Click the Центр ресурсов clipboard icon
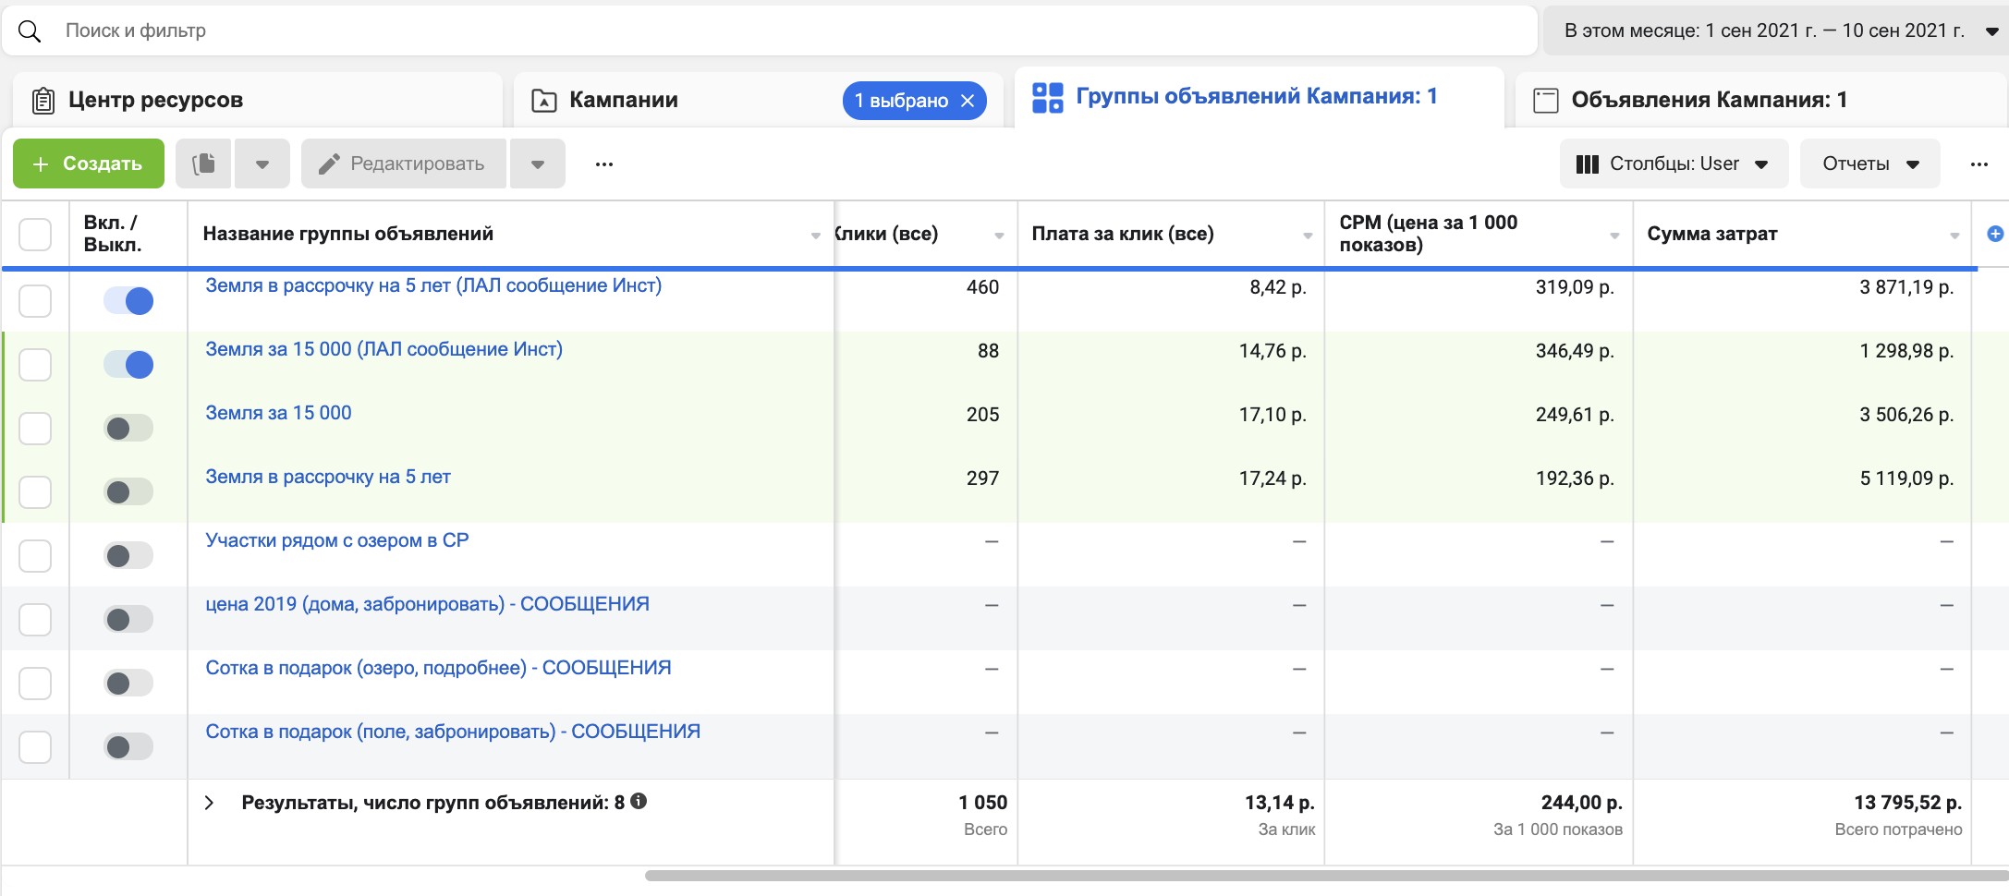The height and width of the screenshot is (896, 2009). [43, 100]
